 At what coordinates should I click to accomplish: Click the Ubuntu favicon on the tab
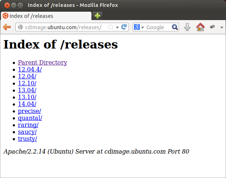5,16
